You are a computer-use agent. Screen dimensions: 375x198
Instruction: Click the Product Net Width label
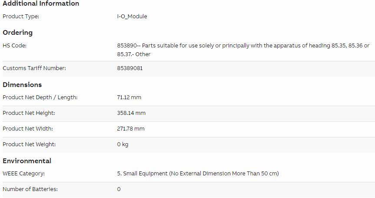point(28,128)
